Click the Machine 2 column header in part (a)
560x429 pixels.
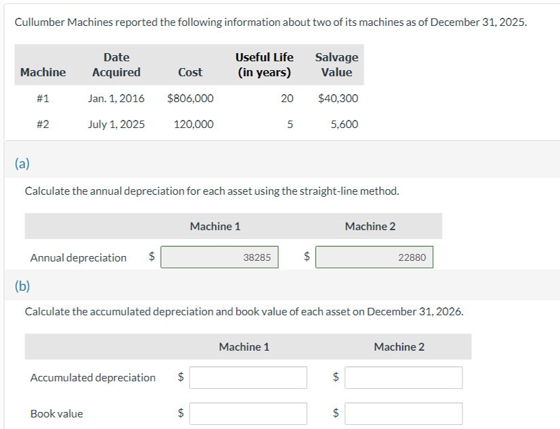pos(370,225)
